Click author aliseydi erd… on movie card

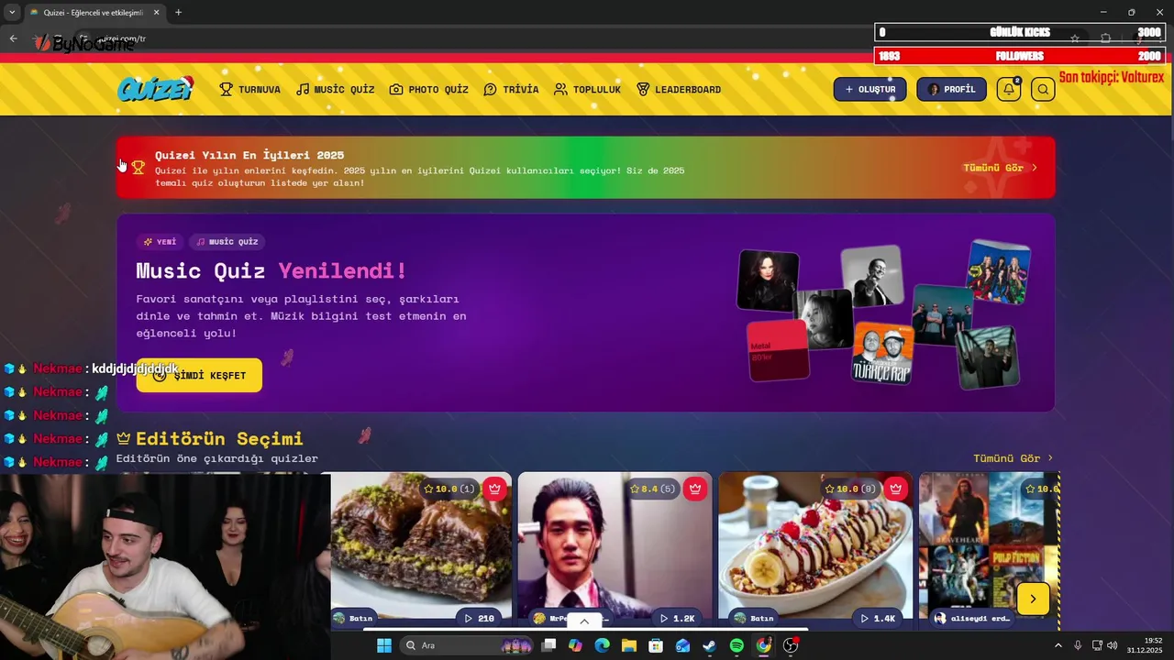click(x=972, y=619)
